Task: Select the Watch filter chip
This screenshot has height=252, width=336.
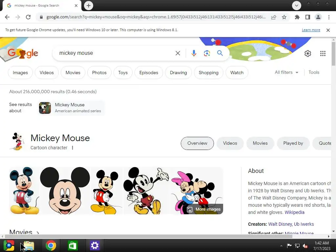Action: 237,73
